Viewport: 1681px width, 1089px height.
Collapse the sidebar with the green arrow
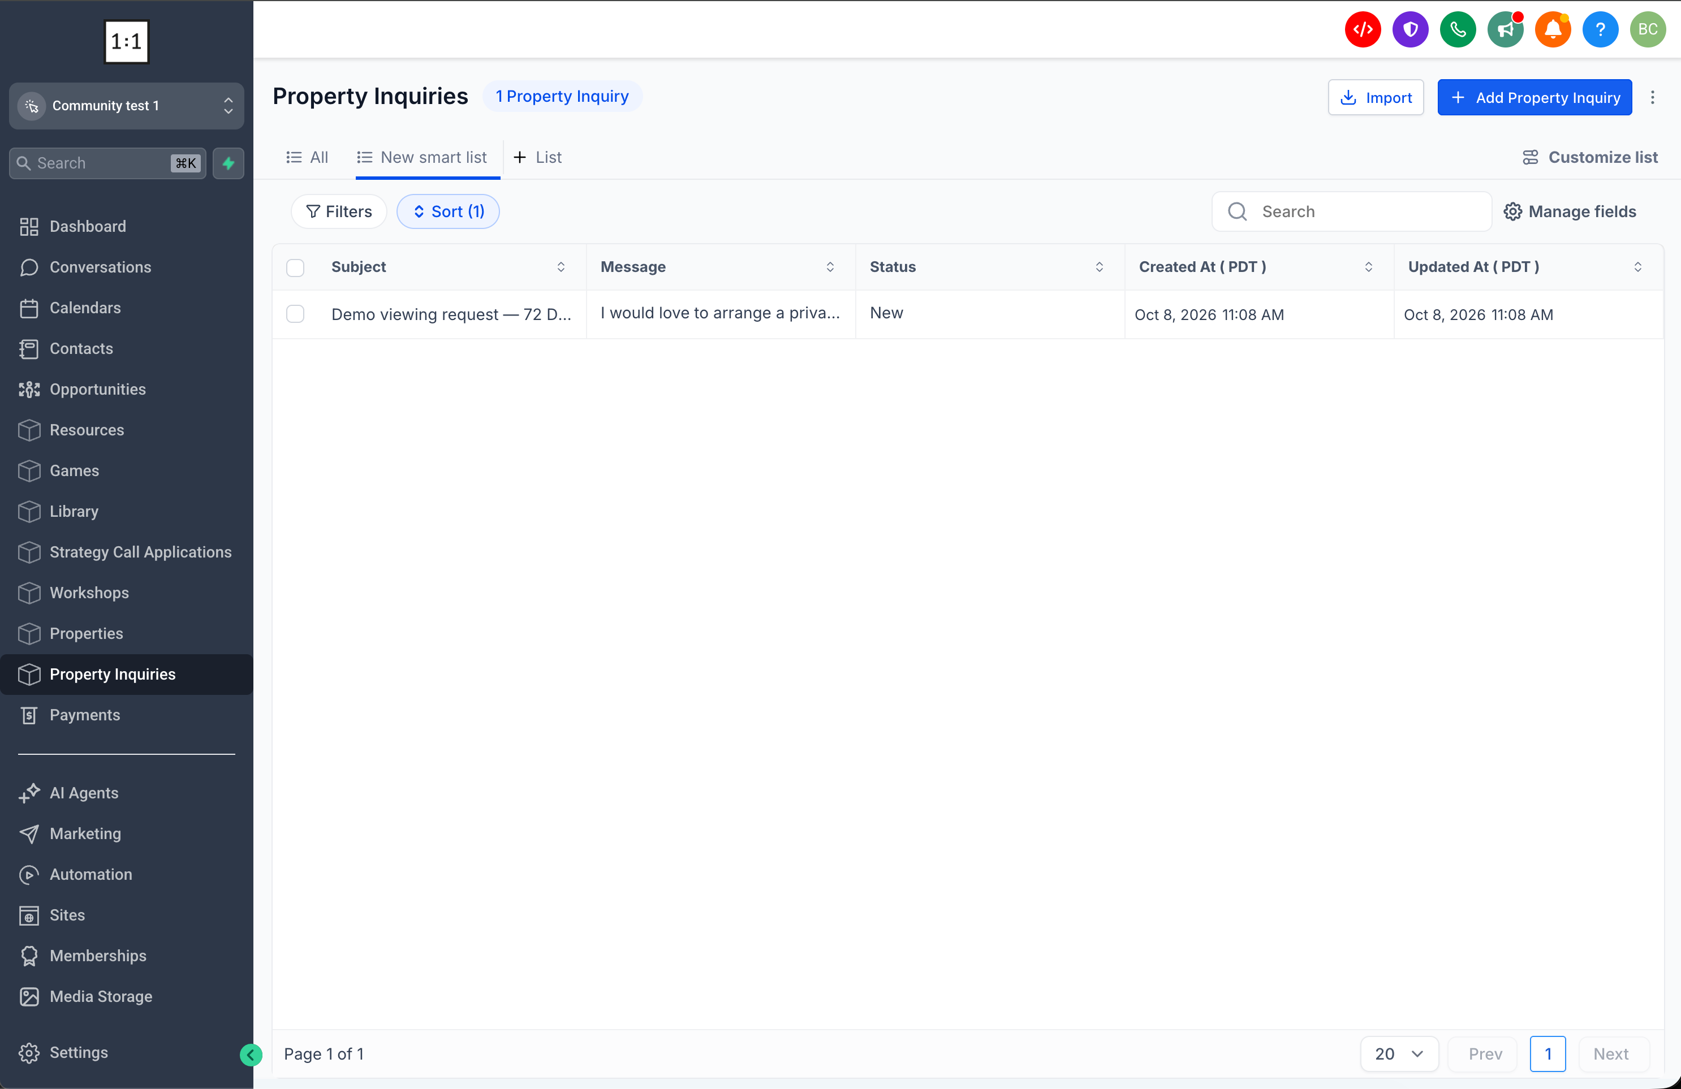click(251, 1055)
